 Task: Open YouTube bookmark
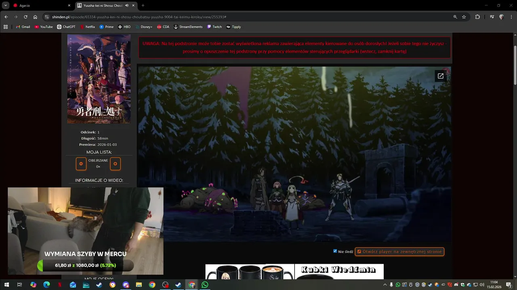point(44,27)
